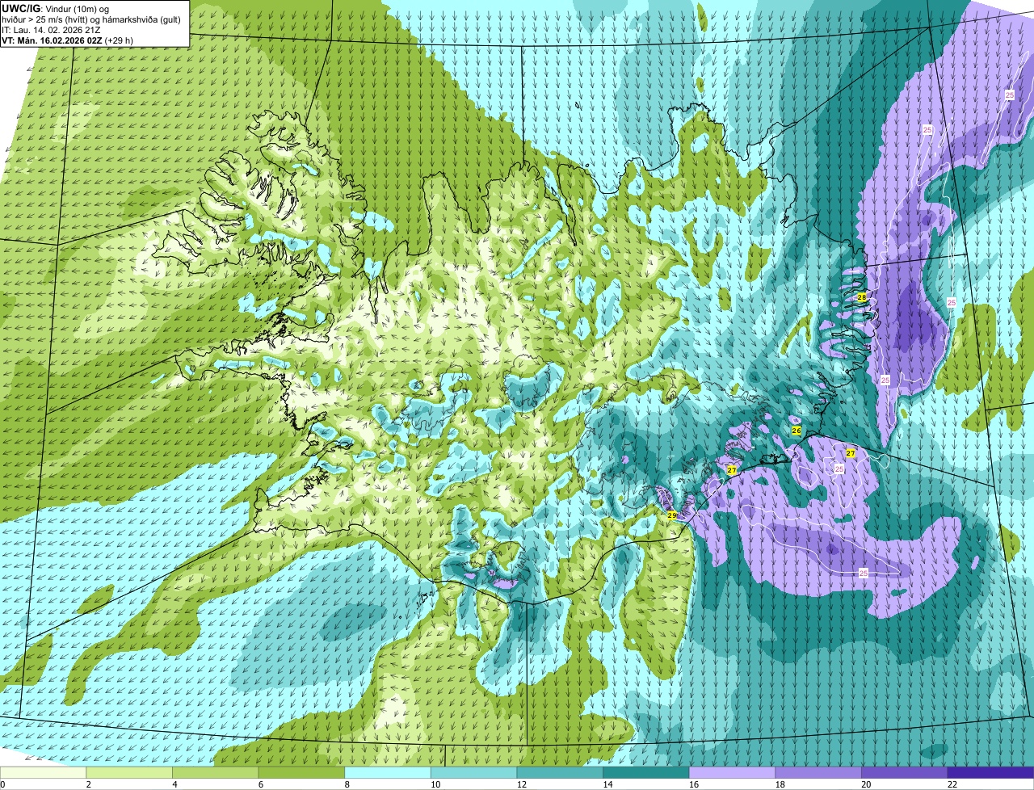Click the legend tick label 18
Viewport: 1034px width, 790px height.
tap(780, 784)
